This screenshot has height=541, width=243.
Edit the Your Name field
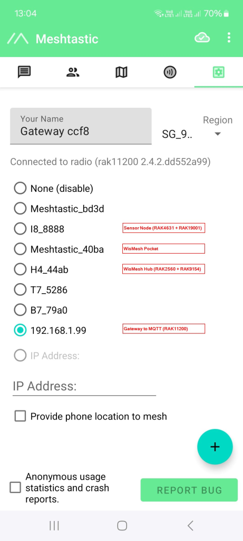[x=81, y=126]
